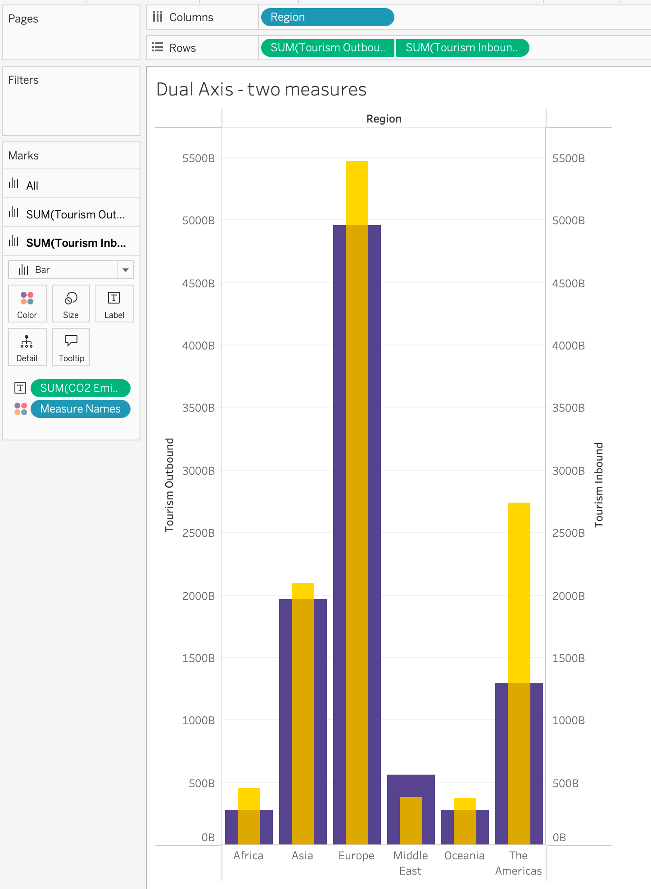Select the SUM(Tourism Outbou.. pill in Rows
The height and width of the screenshot is (889, 651).
pos(328,48)
